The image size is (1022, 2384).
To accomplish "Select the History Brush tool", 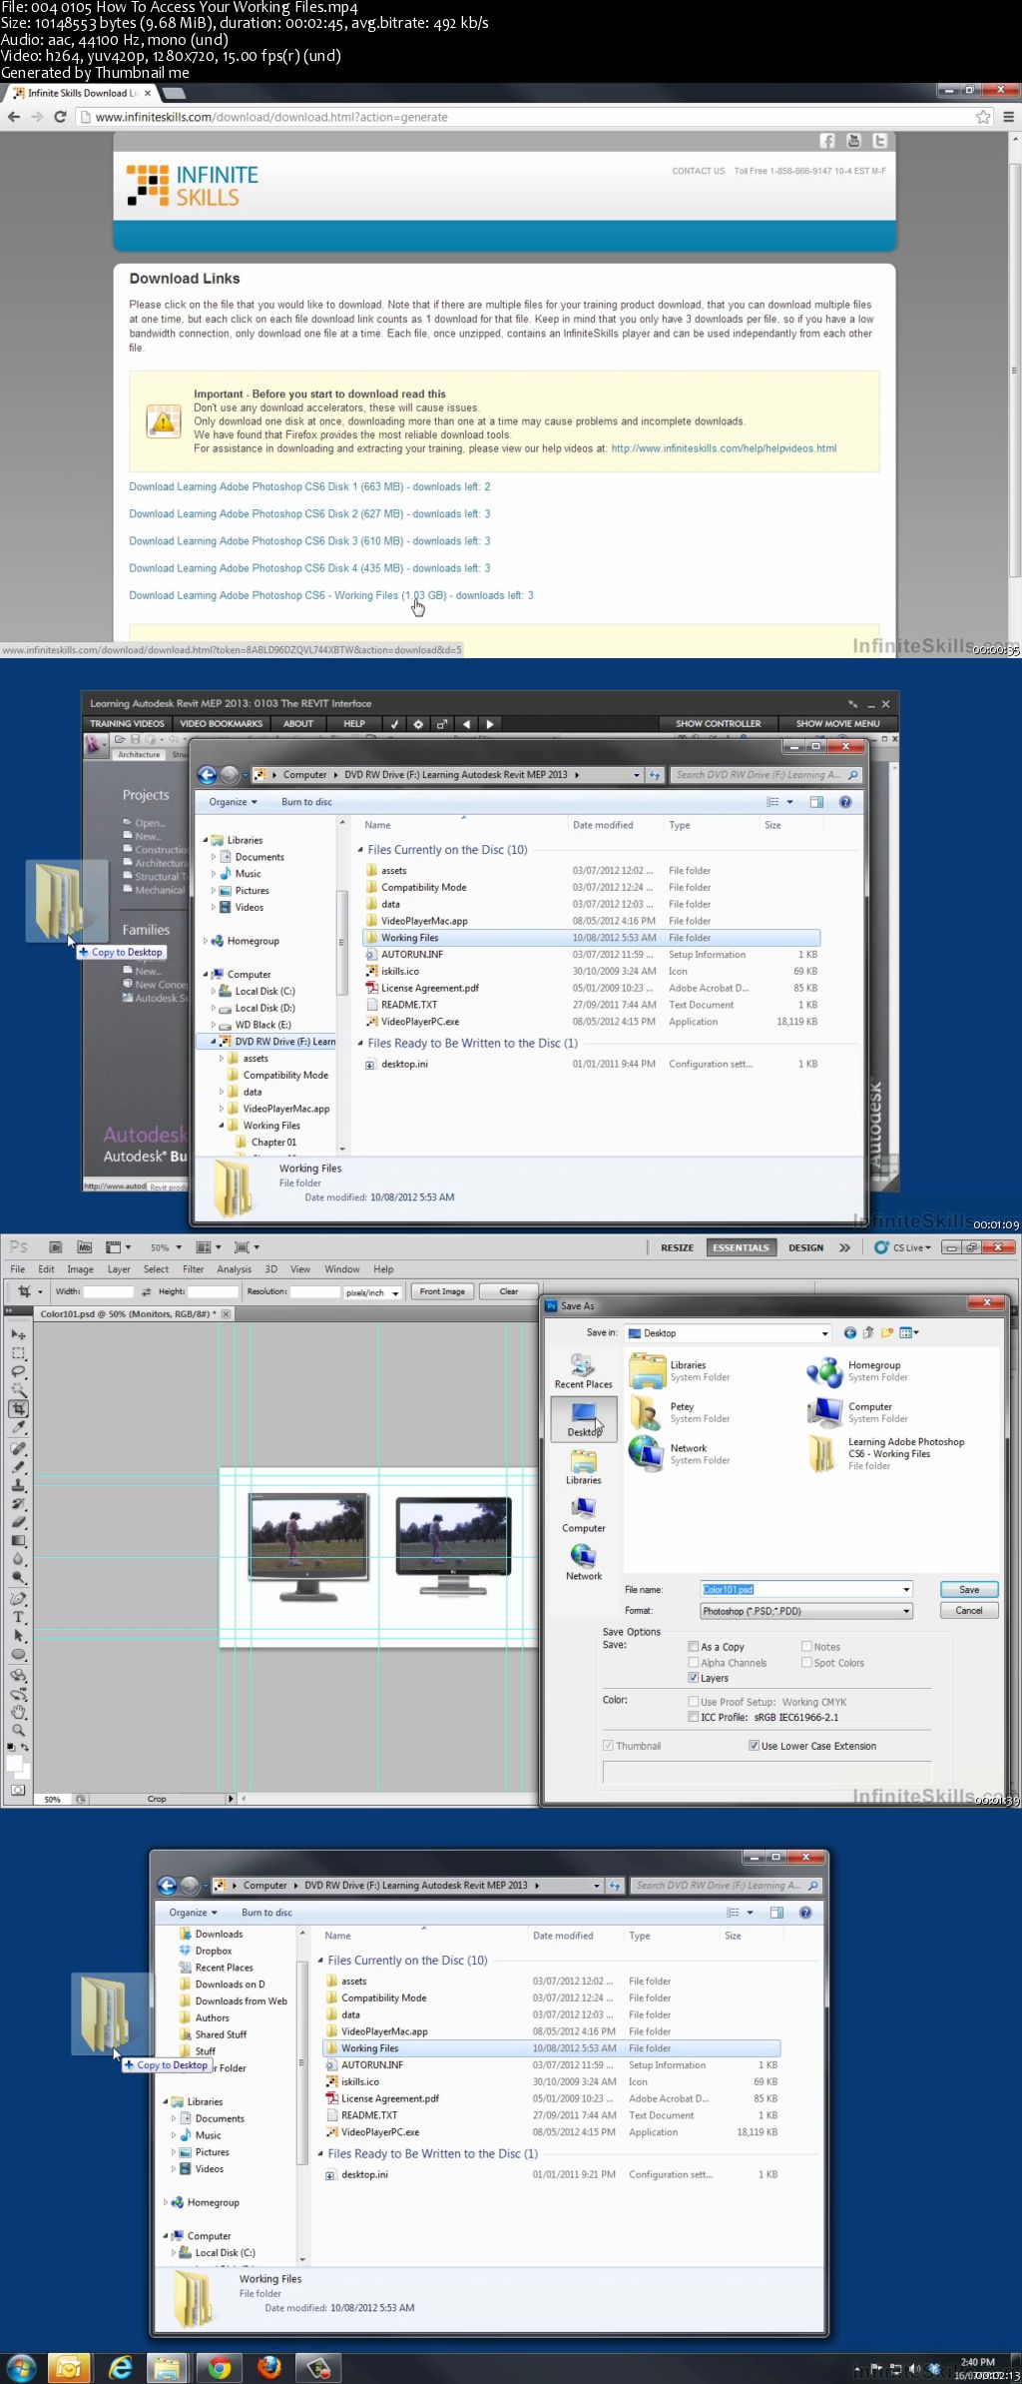I will pos(18,1503).
